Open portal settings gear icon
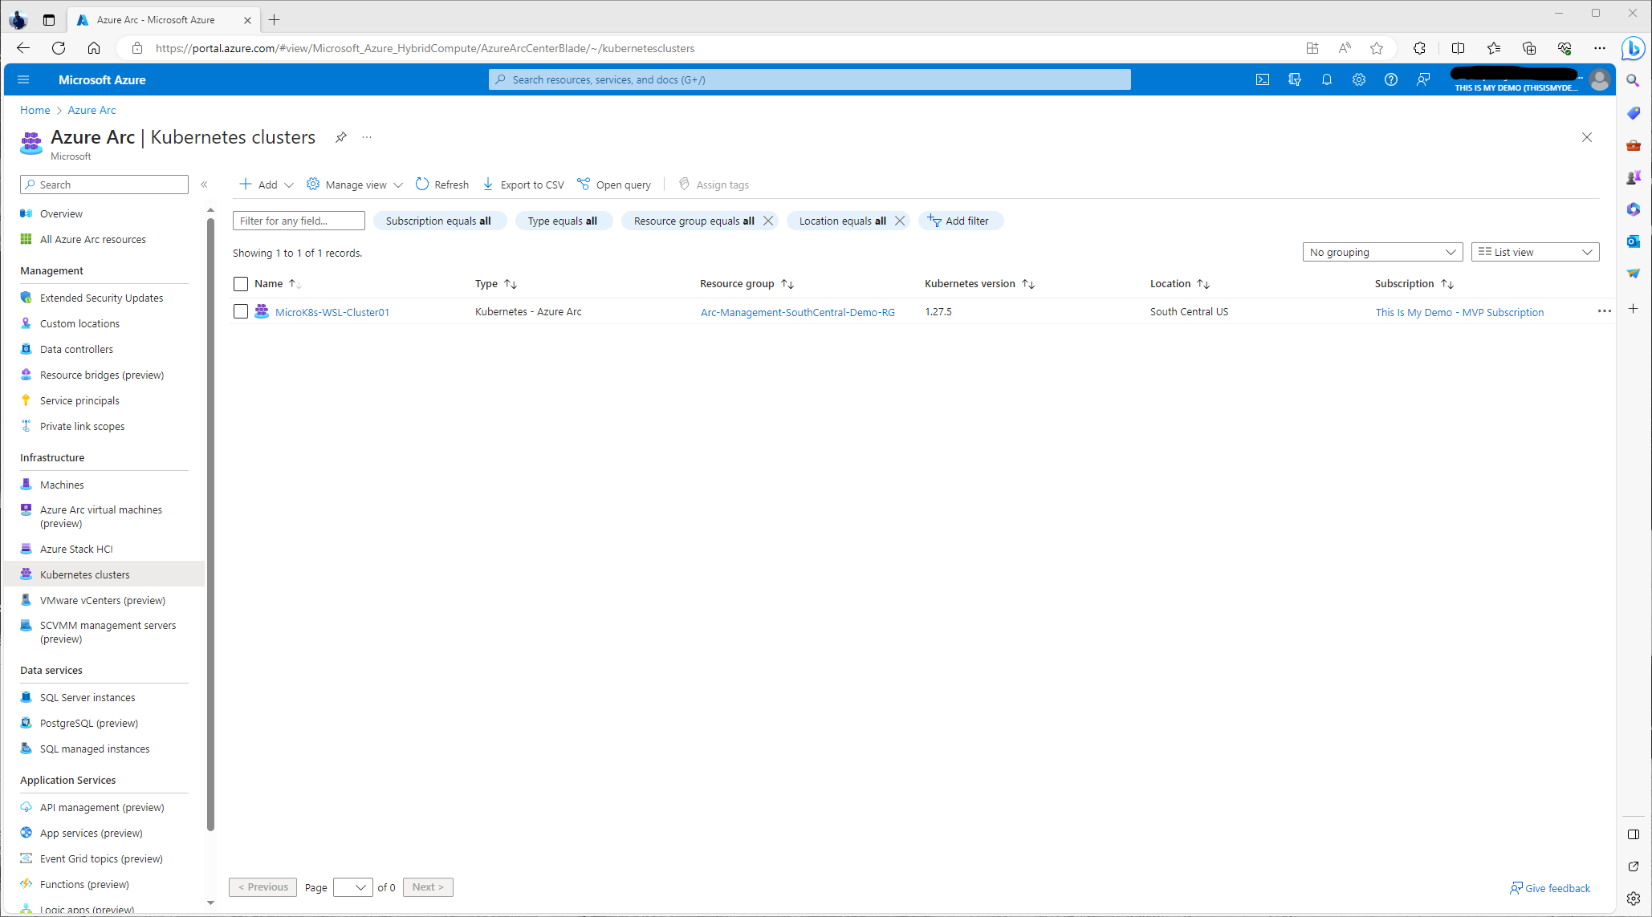 (x=1359, y=79)
